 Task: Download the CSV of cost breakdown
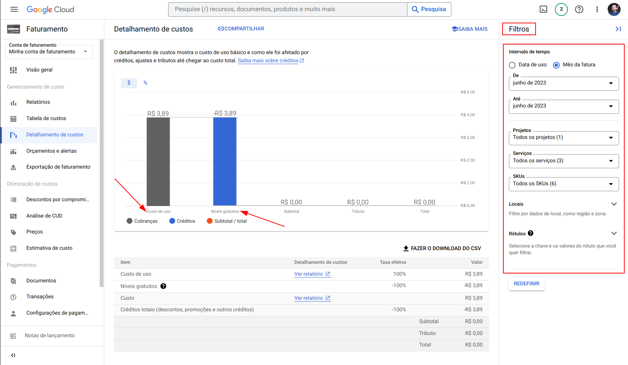pos(442,248)
